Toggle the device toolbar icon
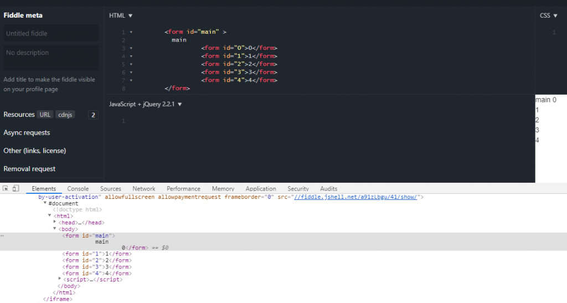 [16, 188]
